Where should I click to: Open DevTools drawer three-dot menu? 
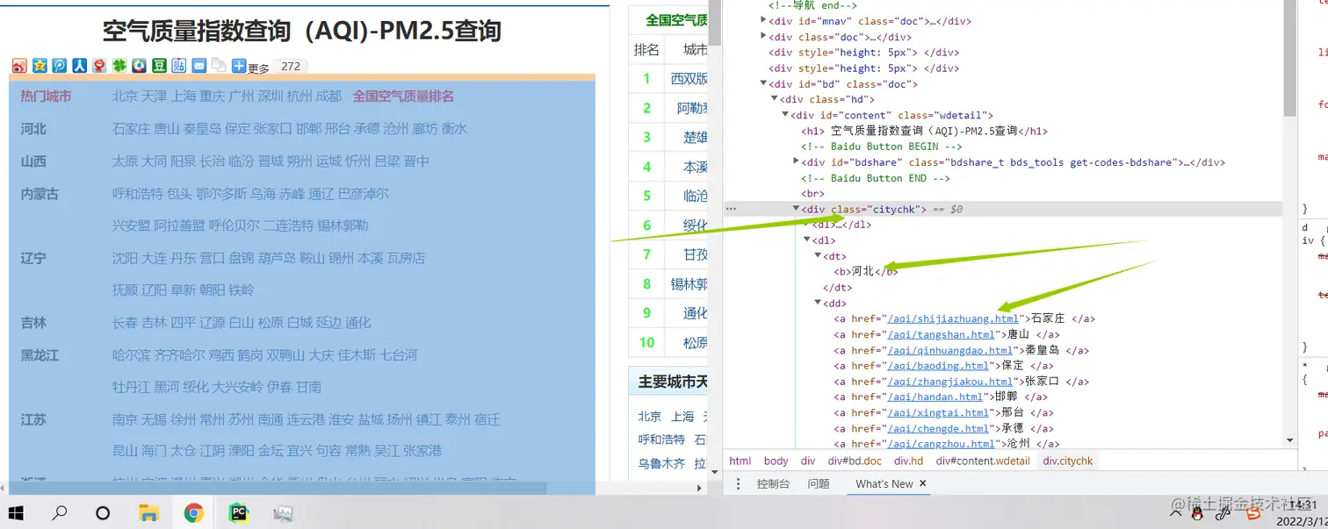pyautogui.click(x=739, y=484)
